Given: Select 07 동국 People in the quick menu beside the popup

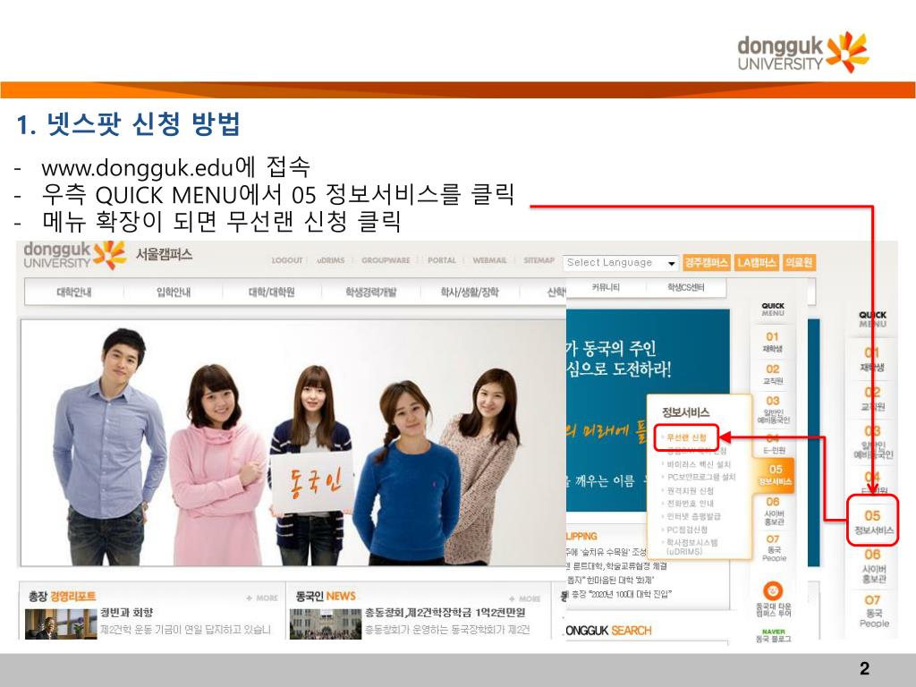Looking at the screenshot, I should tap(774, 548).
